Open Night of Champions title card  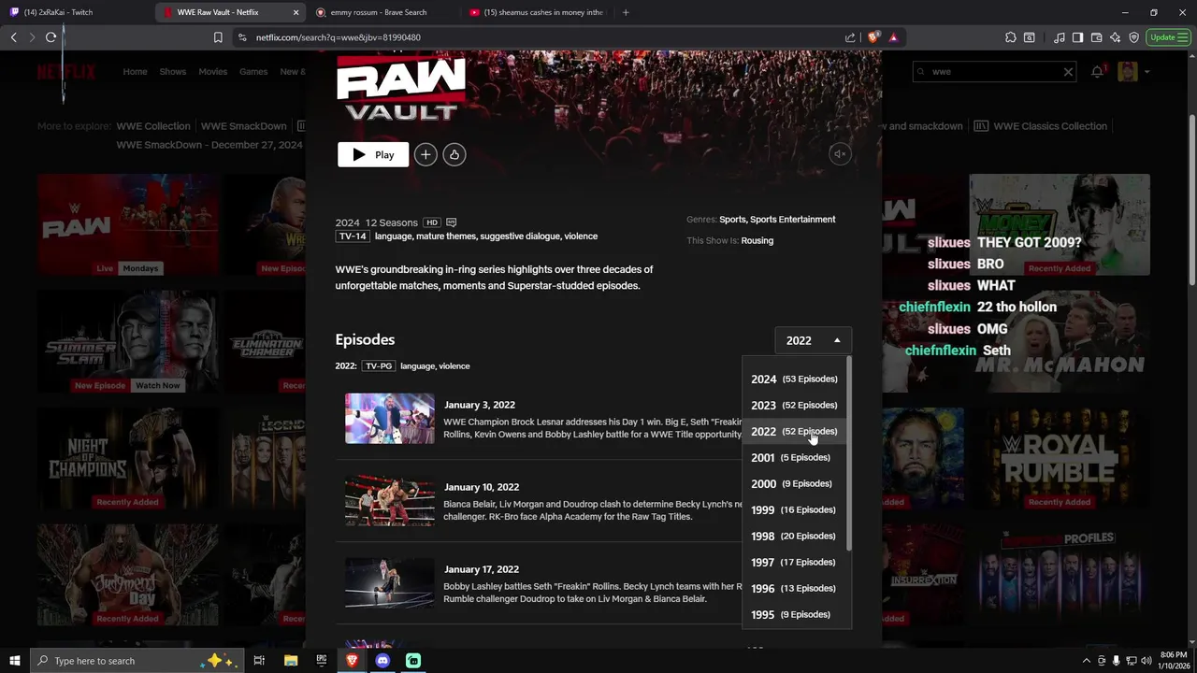point(127,458)
